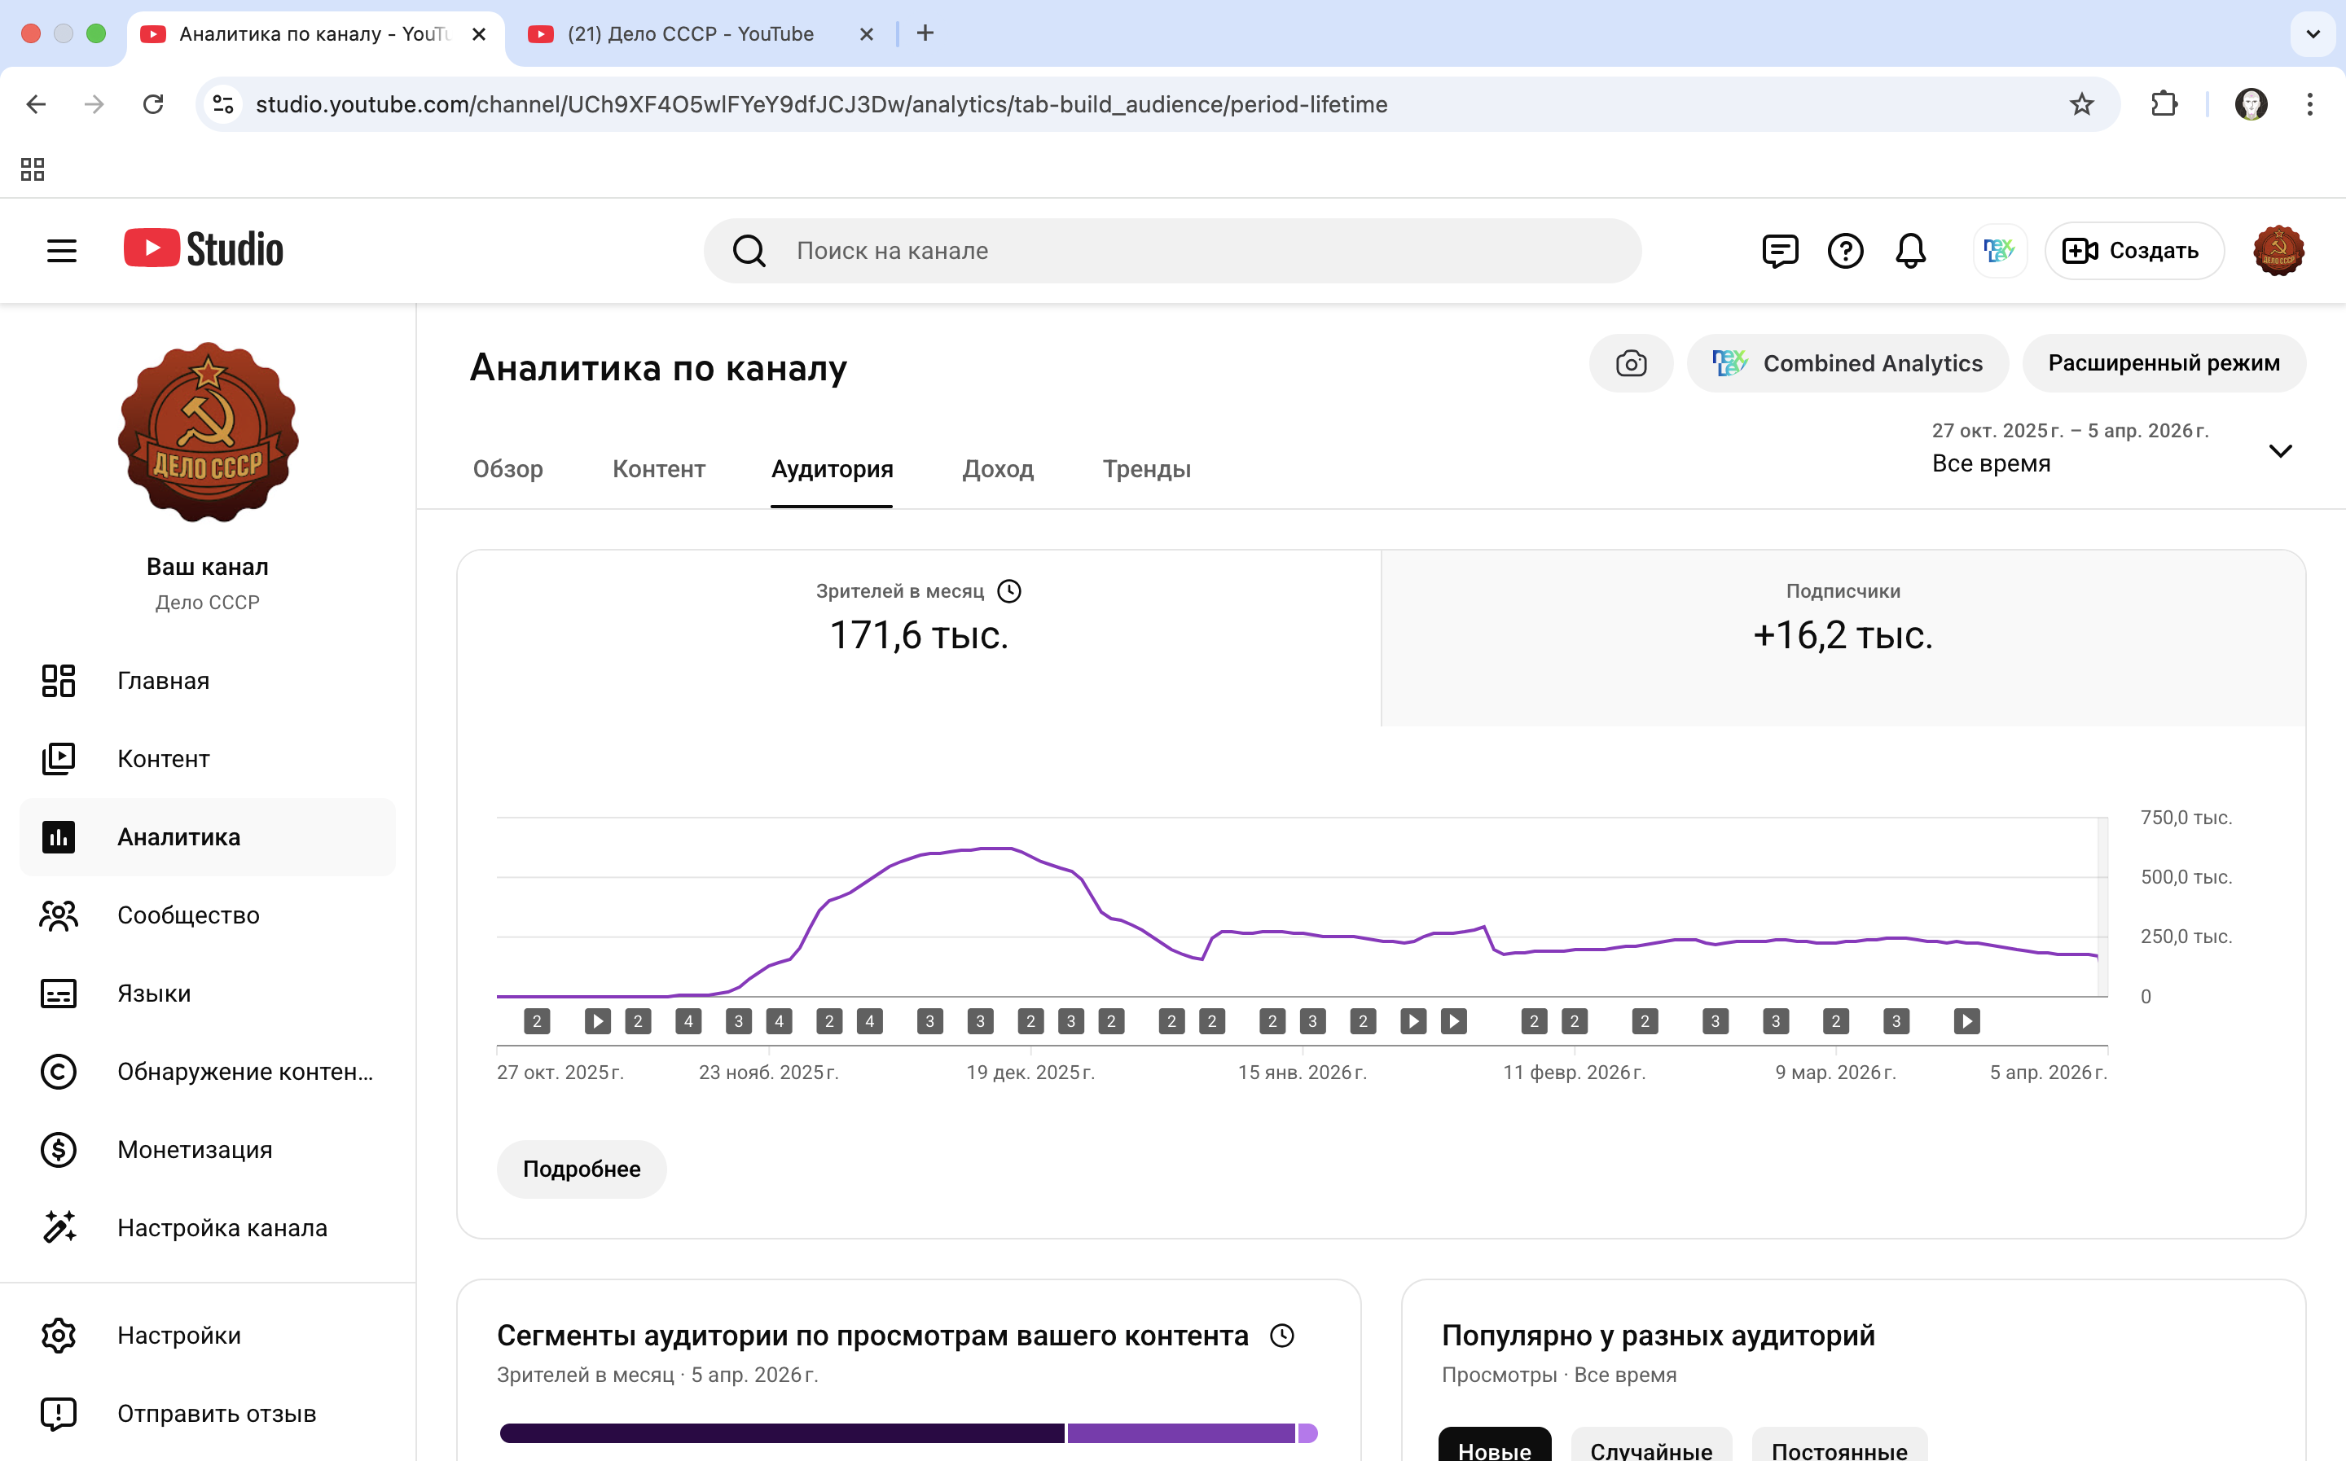Bookmark this page with the star icon
Image resolution: width=2346 pixels, height=1461 pixels.
(x=2081, y=104)
